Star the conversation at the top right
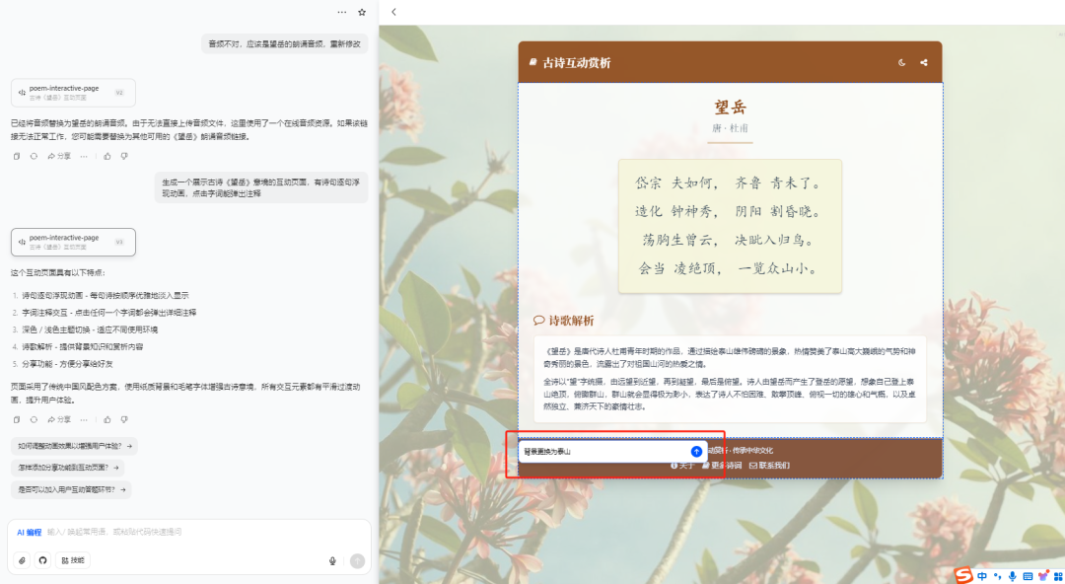The image size is (1065, 584). [362, 12]
